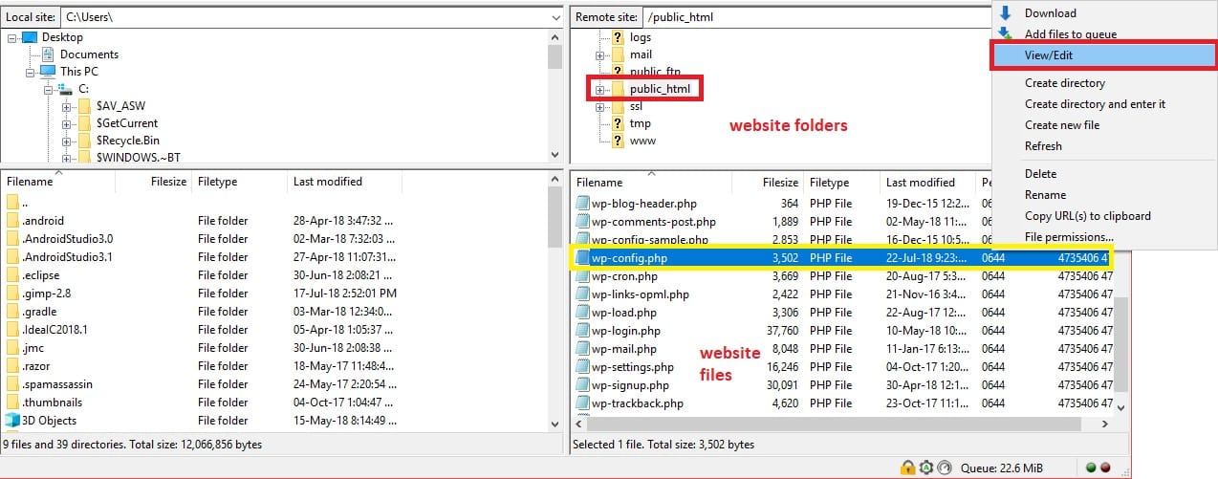Click the parent directory (..) folder icon
Viewport: 1218px width, 479px height.
point(12,203)
